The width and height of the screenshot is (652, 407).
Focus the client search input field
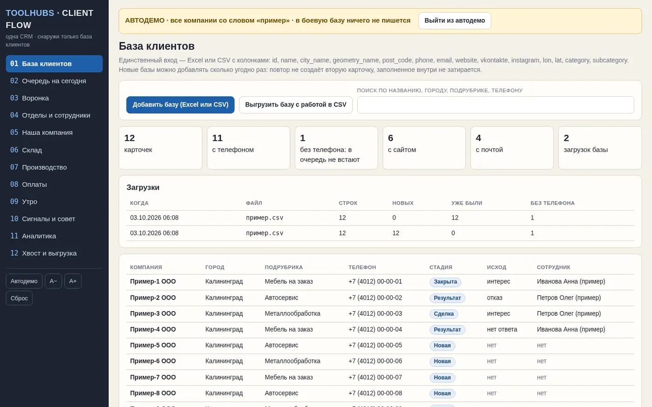click(496, 105)
